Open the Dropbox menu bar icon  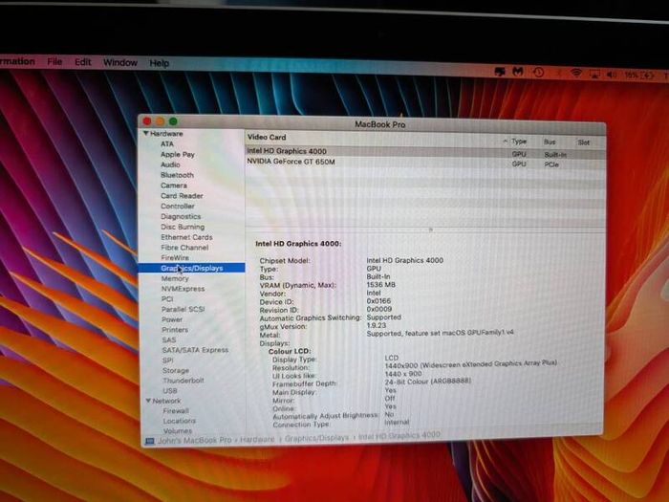500,72
